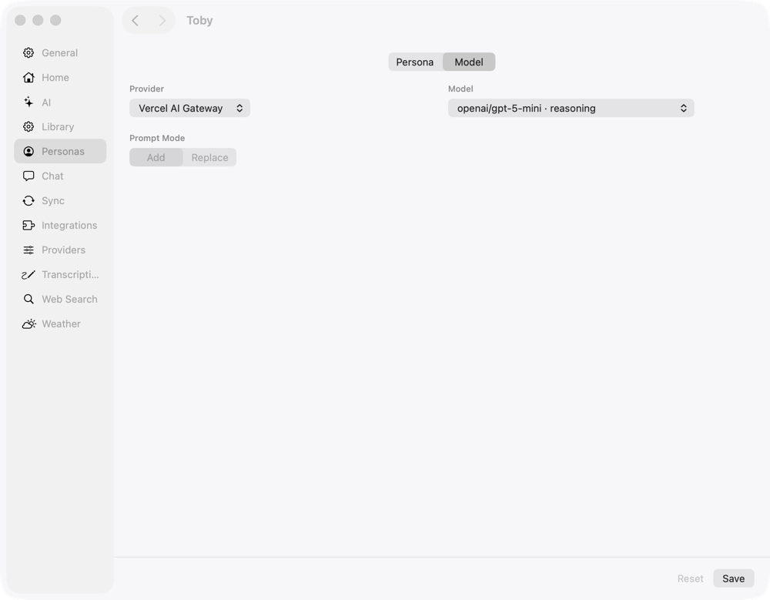Image resolution: width=770 pixels, height=600 pixels.
Task: Click the window zoom button
Action: [x=55, y=20]
